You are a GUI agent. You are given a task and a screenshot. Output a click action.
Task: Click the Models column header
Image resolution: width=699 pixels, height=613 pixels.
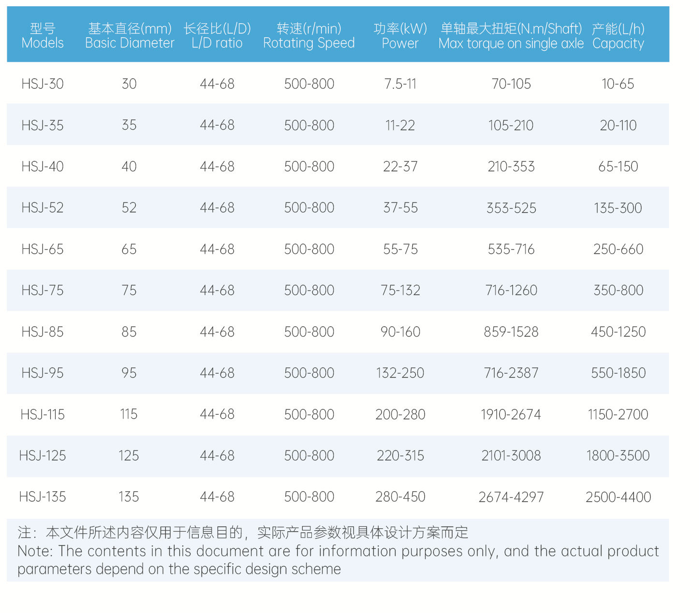[43, 36]
